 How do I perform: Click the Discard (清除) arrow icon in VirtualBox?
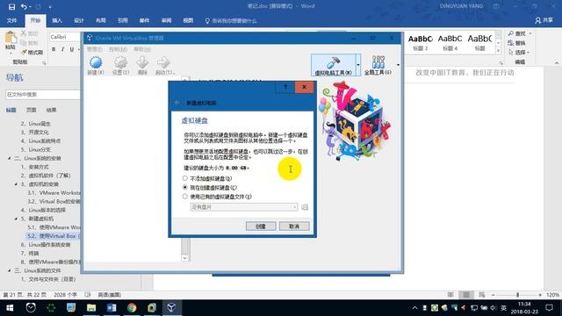pyautogui.click(x=142, y=62)
